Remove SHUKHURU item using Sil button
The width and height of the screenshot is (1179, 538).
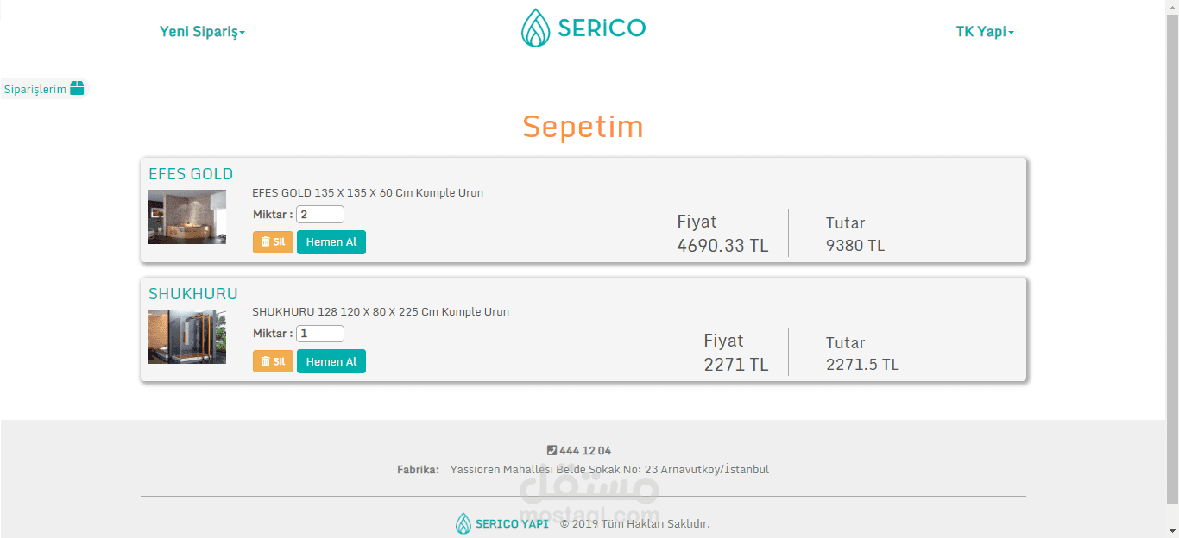(273, 361)
